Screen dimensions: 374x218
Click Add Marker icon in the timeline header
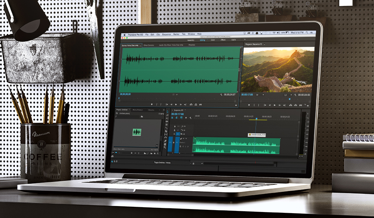pyautogui.click(x=186, y=118)
